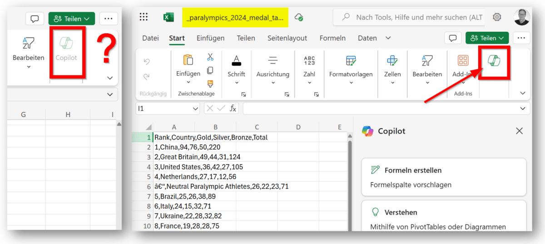Click the comments speech bubble icon
The image size is (545, 244).
(452, 38)
